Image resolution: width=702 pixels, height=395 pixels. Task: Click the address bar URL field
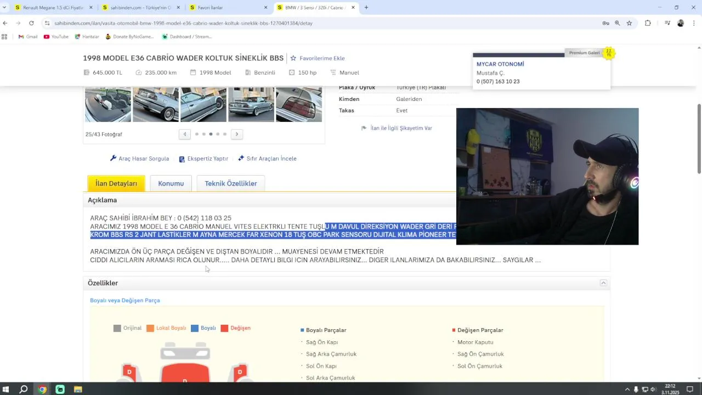pyautogui.click(x=321, y=23)
